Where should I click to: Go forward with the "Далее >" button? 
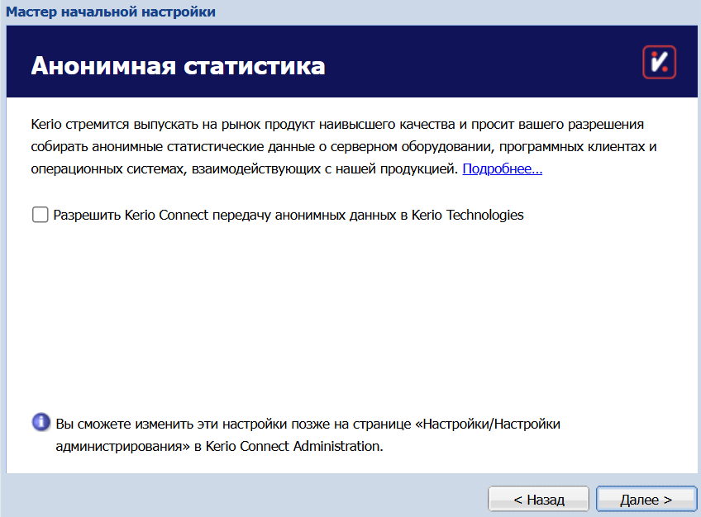click(646, 499)
